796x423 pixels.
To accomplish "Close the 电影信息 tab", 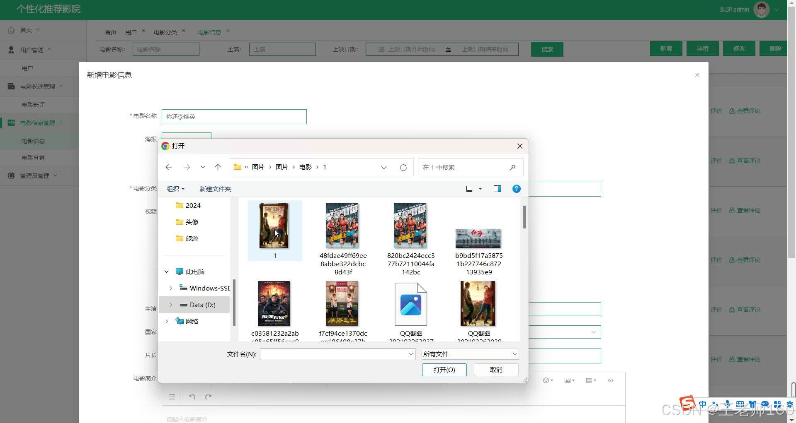I will pyautogui.click(x=228, y=31).
